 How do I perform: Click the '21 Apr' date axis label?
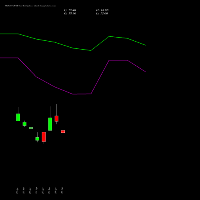click(x=17, y=190)
